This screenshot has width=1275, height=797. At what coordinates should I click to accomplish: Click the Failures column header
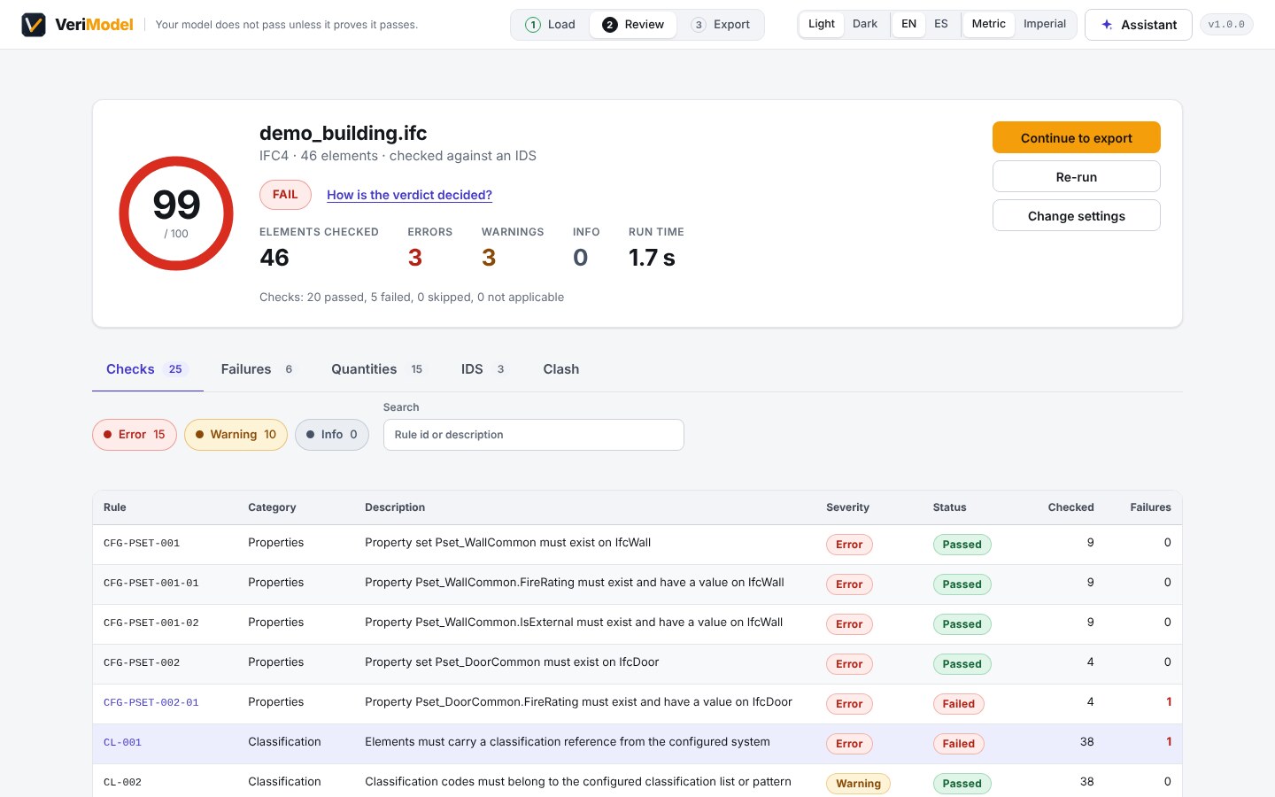(x=1150, y=507)
